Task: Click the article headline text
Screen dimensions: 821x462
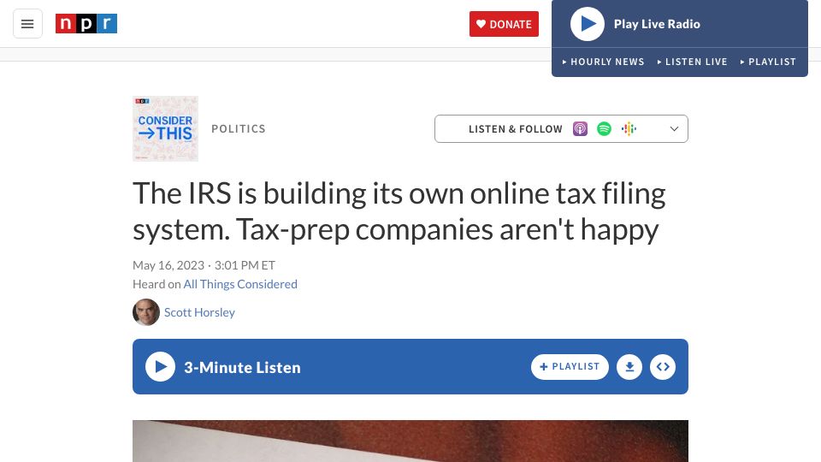Action: (399, 211)
